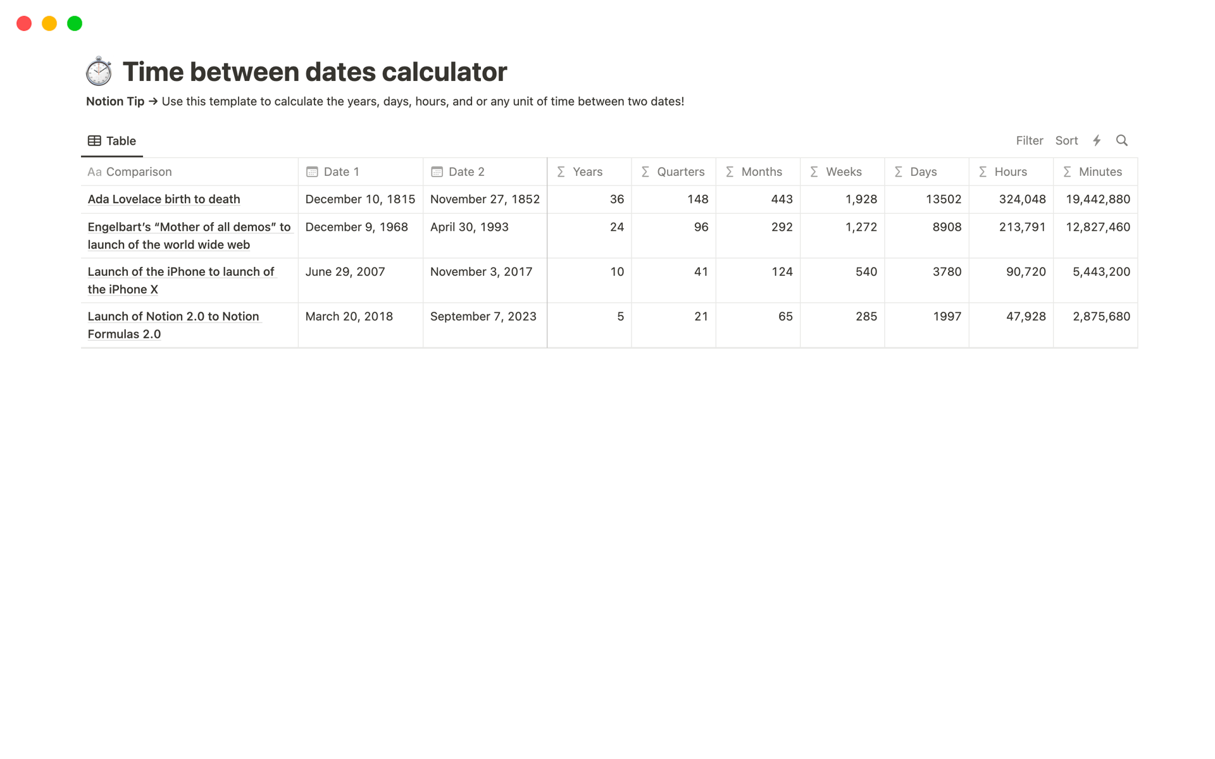
Task: Click the Date 2 calendar icon
Action: click(437, 172)
